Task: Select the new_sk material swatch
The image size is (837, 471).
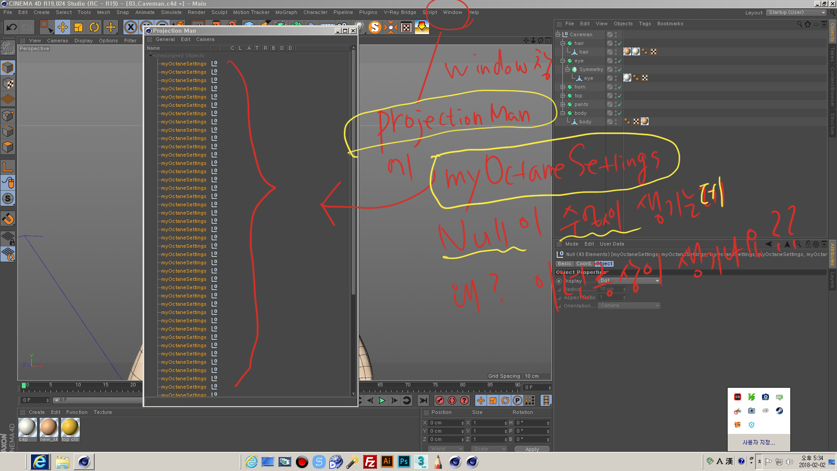Action: pyautogui.click(x=49, y=430)
